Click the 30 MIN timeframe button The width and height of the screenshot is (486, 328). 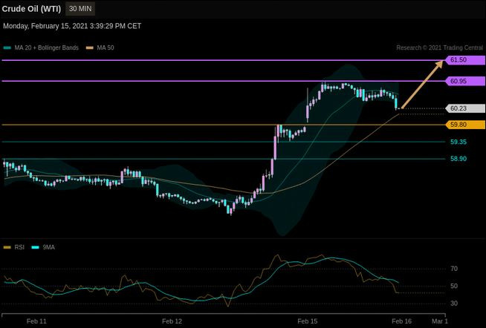pos(80,9)
